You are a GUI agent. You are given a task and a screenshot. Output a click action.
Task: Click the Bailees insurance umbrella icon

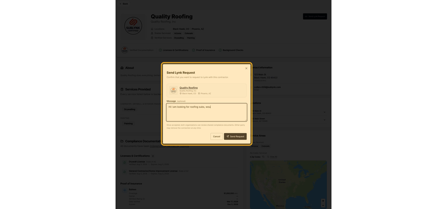pos(125,190)
